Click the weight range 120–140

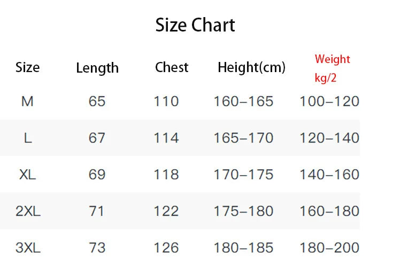pyautogui.click(x=329, y=138)
